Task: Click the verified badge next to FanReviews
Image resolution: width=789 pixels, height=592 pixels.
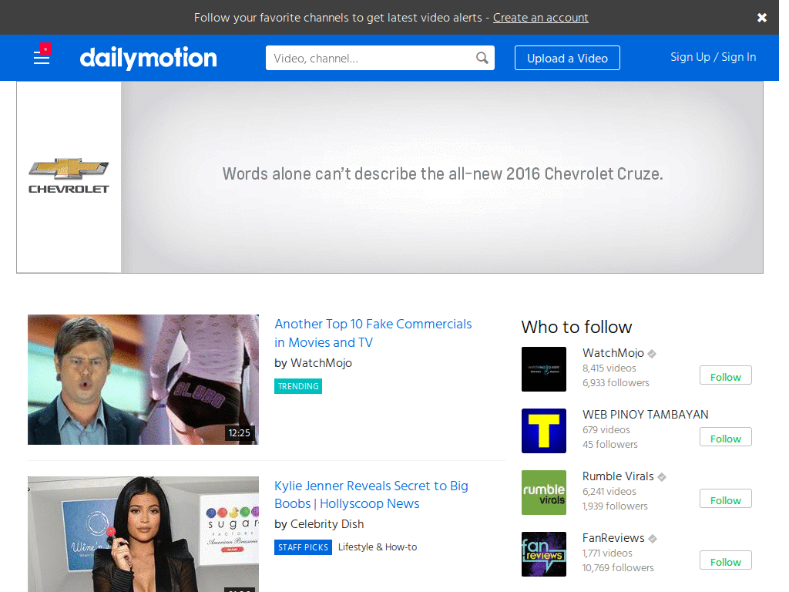Action: click(653, 537)
